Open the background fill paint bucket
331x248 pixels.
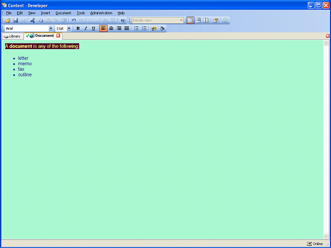click(x=162, y=28)
